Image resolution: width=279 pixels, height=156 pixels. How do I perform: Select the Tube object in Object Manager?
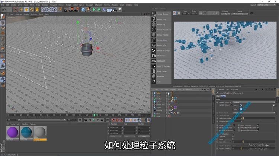[158, 93]
